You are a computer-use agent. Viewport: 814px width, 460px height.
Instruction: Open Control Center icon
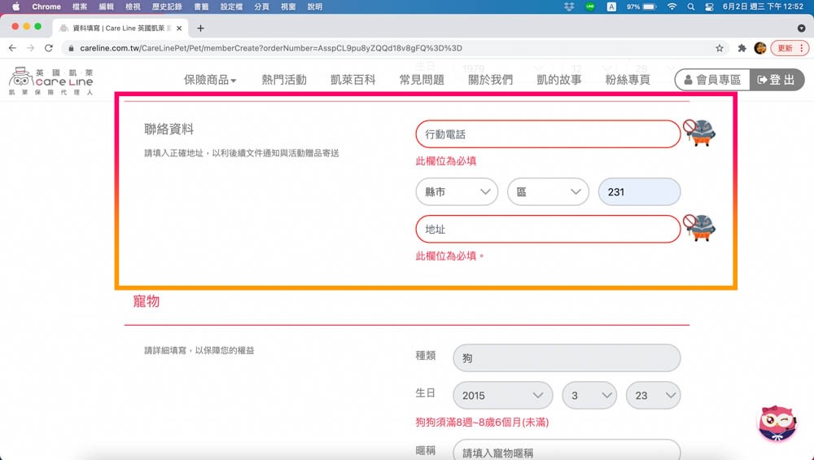709,7
